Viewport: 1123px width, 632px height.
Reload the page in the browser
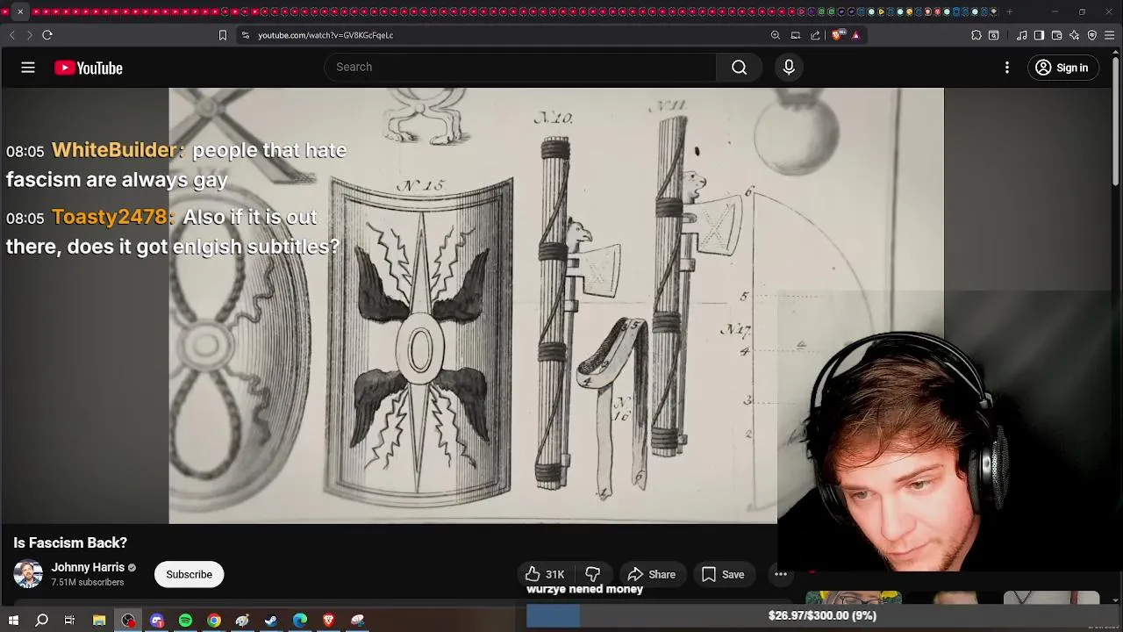coord(47,35)
